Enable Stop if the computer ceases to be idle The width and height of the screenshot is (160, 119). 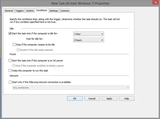[14, 44]
